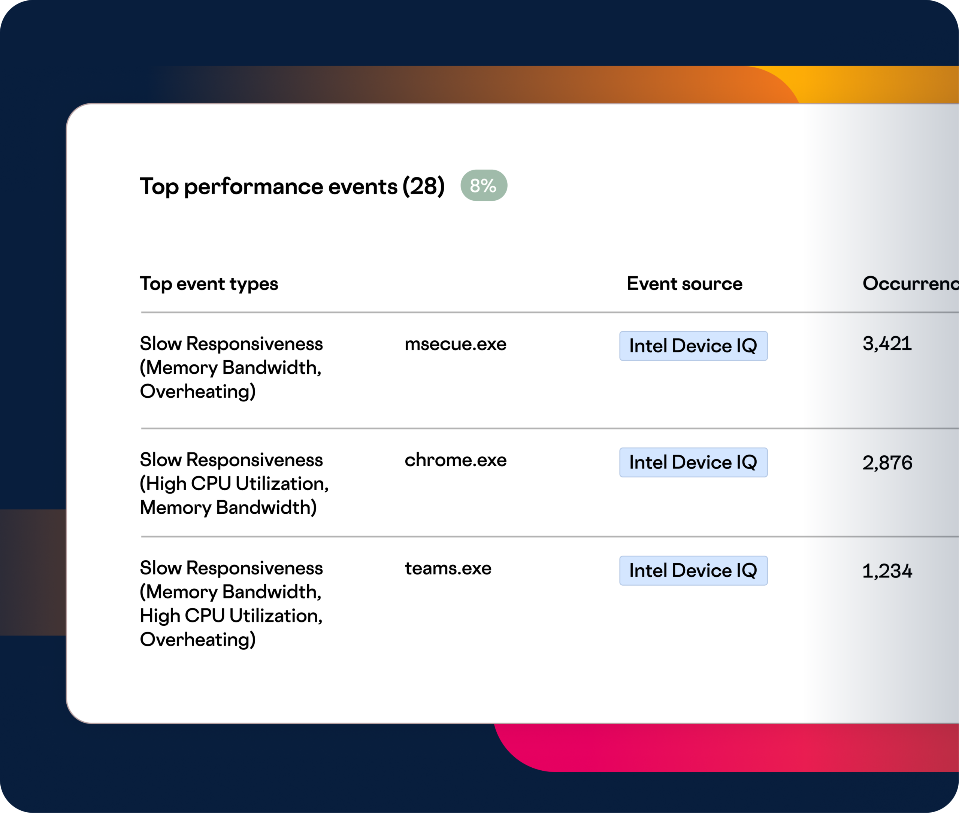
Task: Click the 3,421 occurrences value
Action: pos(887,344)
